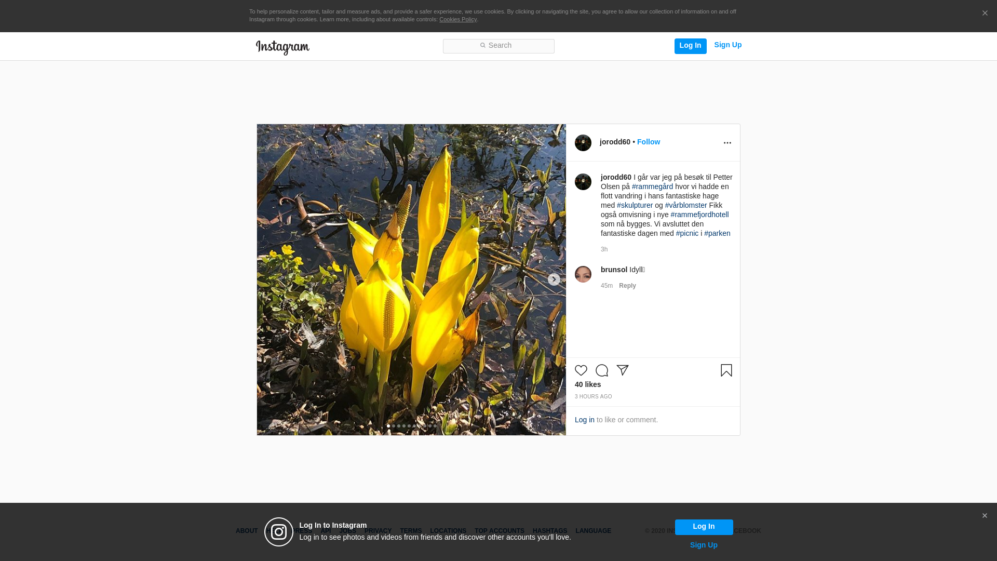The width and height of the screenshot is (997, 561).
Task: Click the Instagram logo in header
Action: point(282,47)
